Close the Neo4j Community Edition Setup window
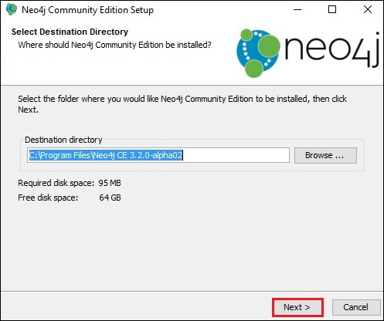Viewport: 384px width, 321px height. [x=368, y=10]
